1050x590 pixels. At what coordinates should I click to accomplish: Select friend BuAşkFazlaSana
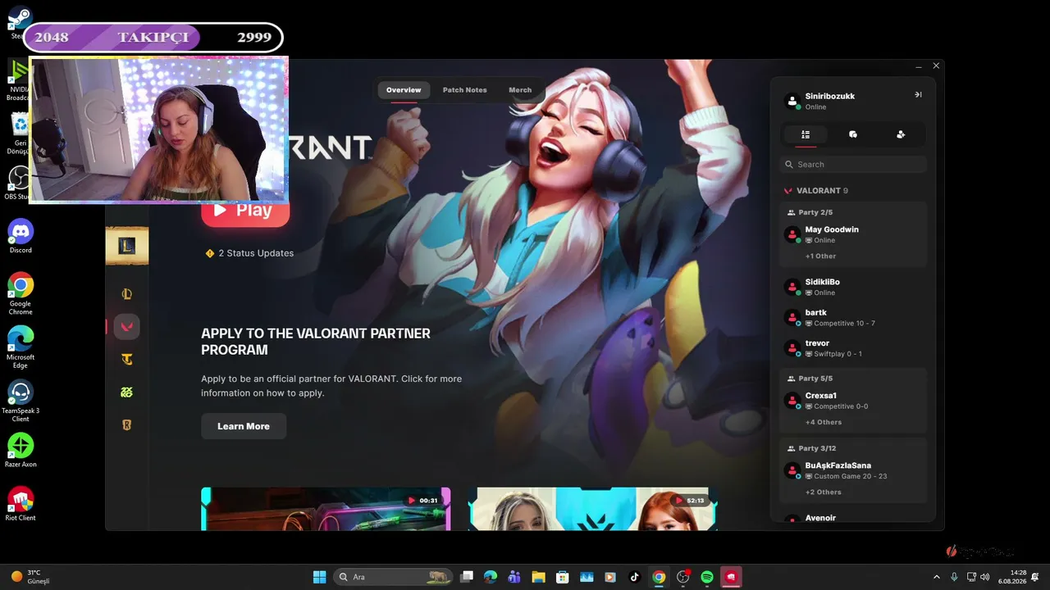click(x=853, y=470)
